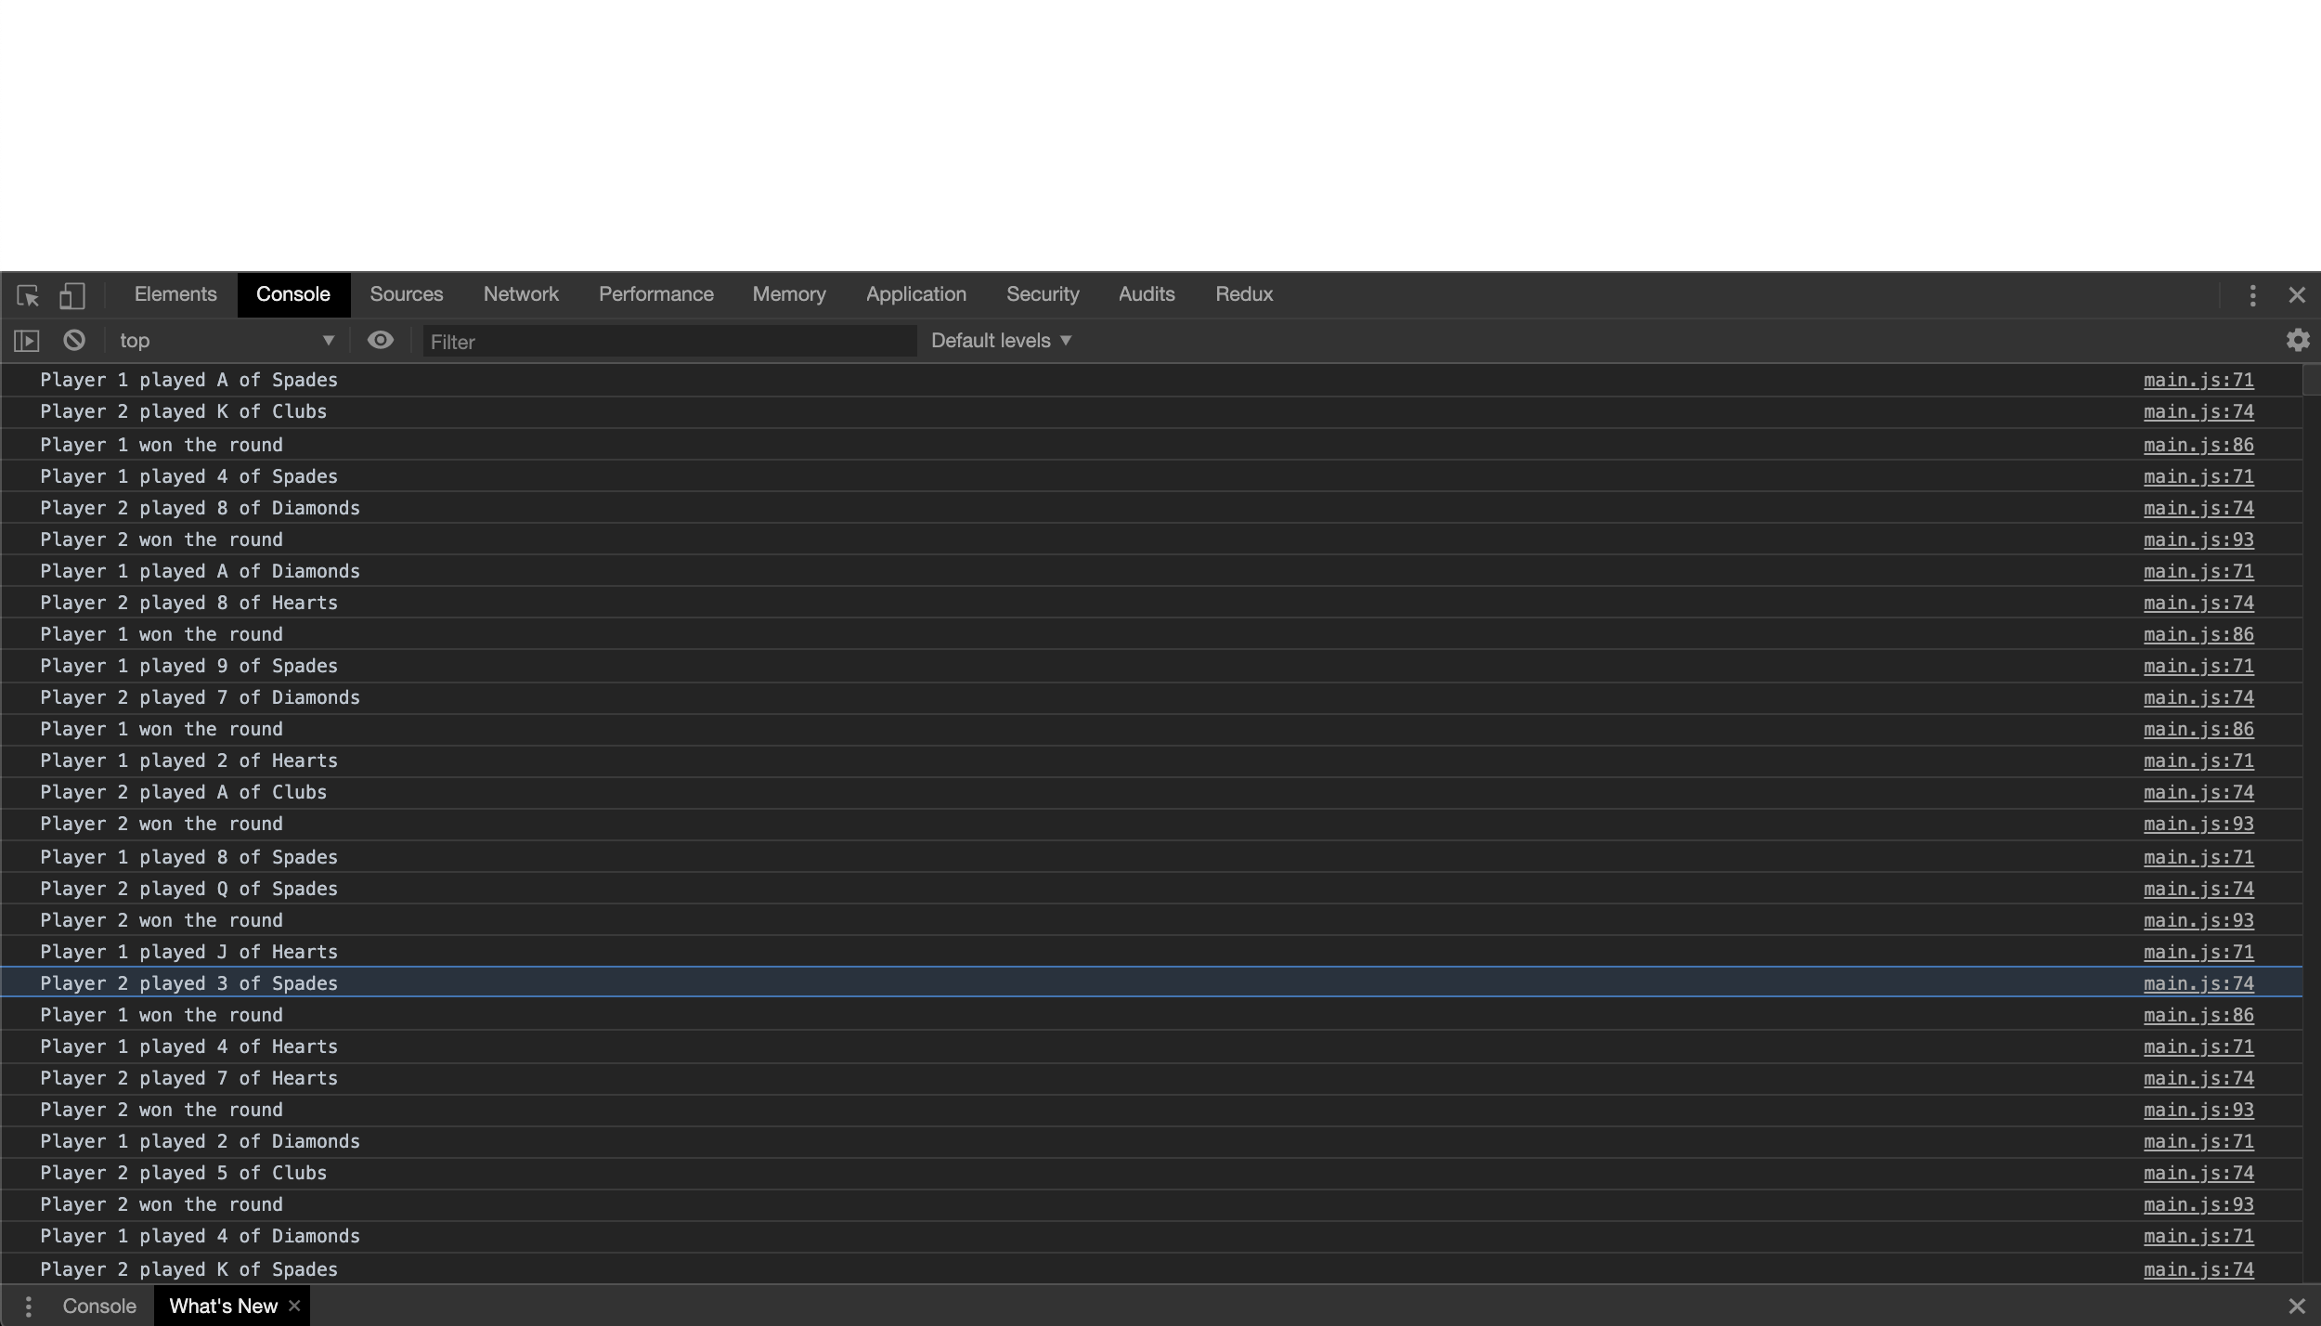
Task: Switch to the Sources panel
Action: point(407,293)
